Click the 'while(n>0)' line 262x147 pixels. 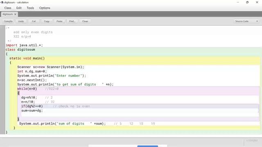pyautogui.click(x=27, y=89)
